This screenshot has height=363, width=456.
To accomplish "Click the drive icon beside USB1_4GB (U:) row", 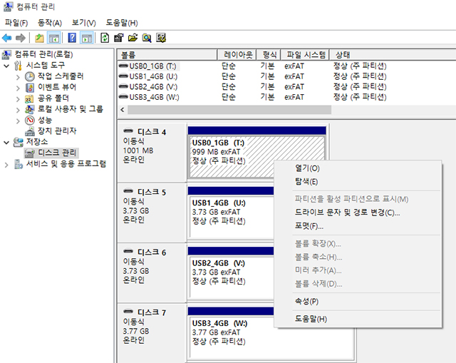I will 123,76.
